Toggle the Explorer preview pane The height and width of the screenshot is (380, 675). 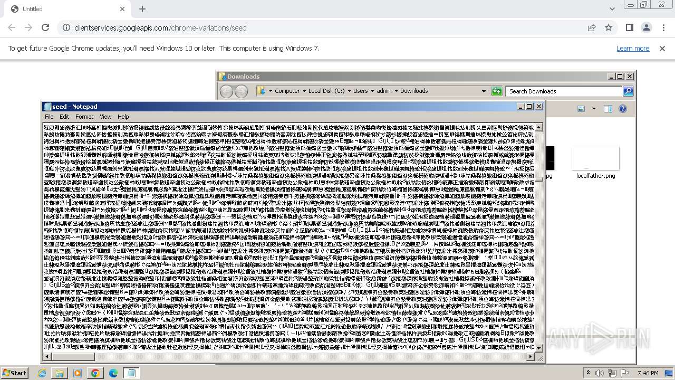coord(608,109)
